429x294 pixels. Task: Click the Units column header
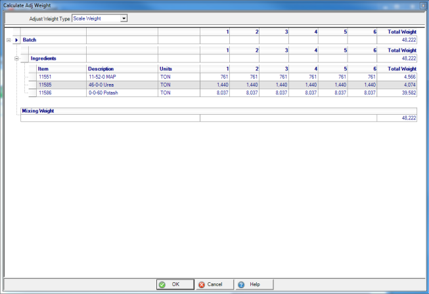179,68
